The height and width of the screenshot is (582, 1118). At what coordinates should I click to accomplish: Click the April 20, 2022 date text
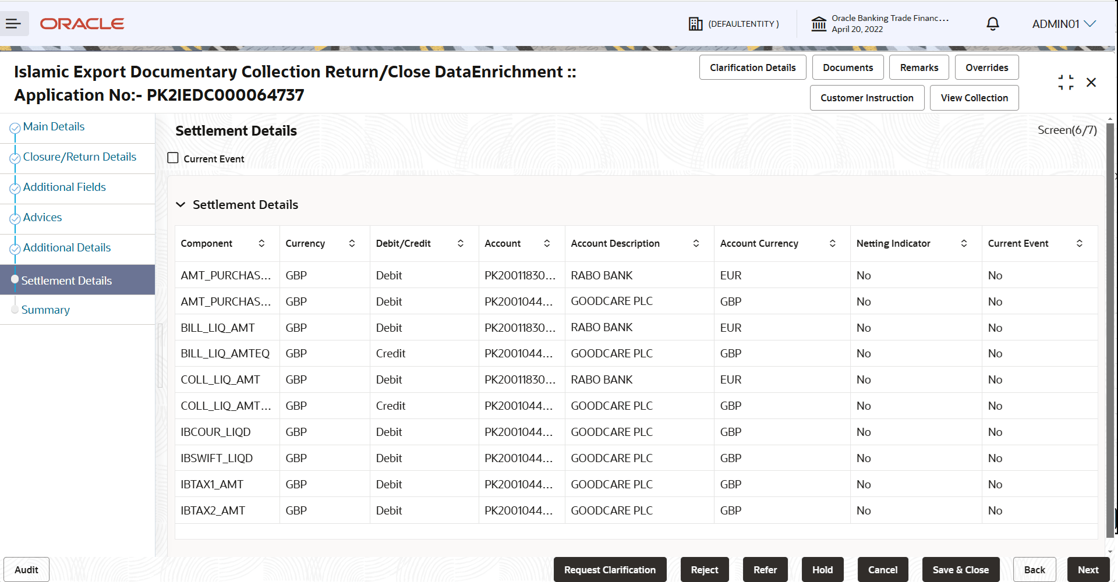857,29
